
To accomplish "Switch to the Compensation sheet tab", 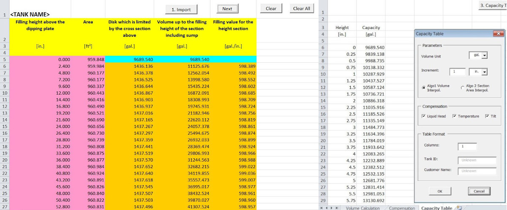I will coord(402,208).
